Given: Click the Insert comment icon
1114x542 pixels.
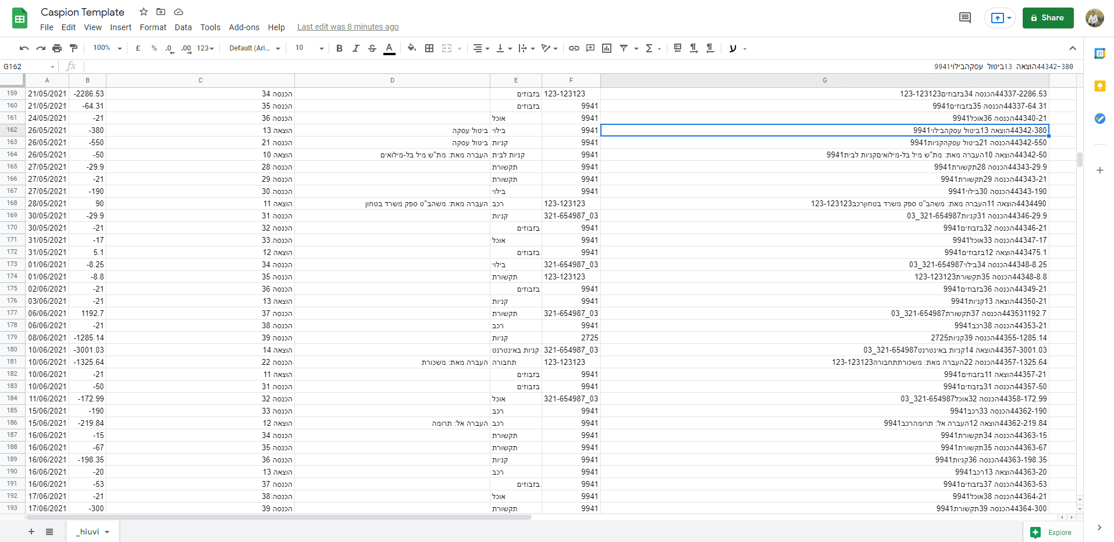Looking at the screenshot, I should 590,48.
